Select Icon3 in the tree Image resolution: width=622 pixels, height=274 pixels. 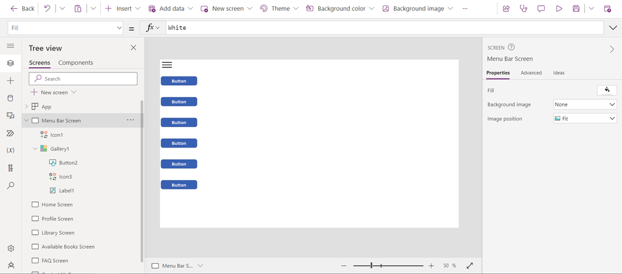(65, 177)
